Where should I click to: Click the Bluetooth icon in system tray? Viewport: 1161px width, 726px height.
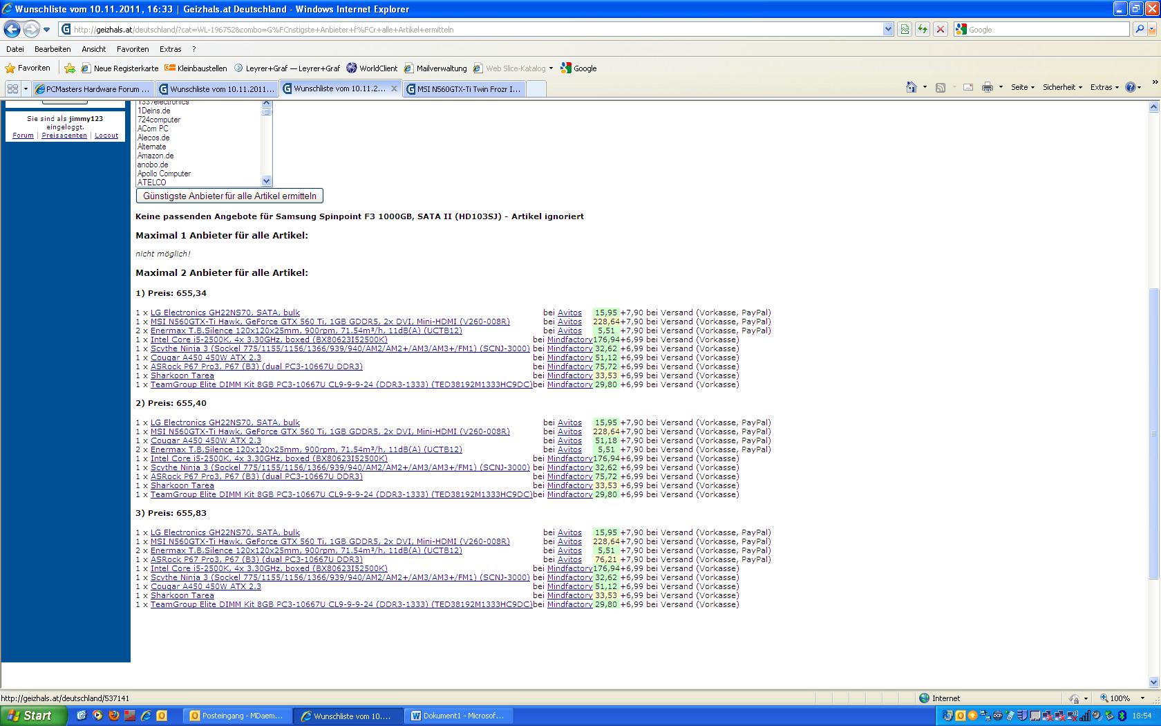1122,716
